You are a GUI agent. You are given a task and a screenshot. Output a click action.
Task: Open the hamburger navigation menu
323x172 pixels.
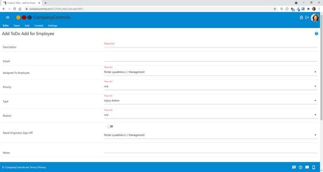tap(8, 18)
